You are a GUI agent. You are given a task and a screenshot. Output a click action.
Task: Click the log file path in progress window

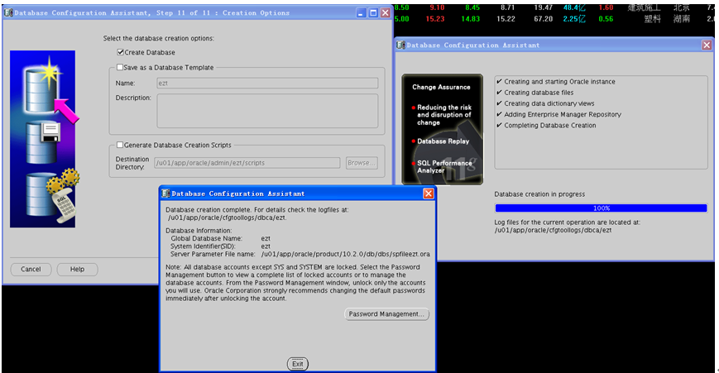553,230
